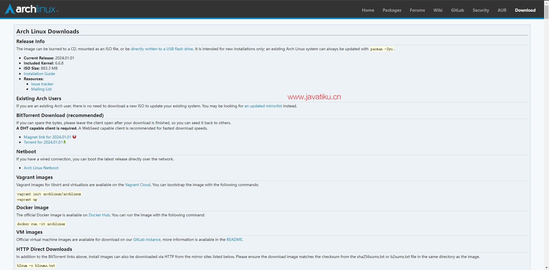Click the page vertical scrollbar thumb
This screenshot has width=549, height=270.
546,12
